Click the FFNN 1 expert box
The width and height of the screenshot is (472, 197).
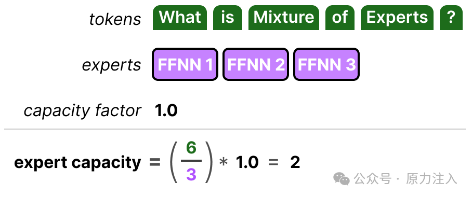185,64
